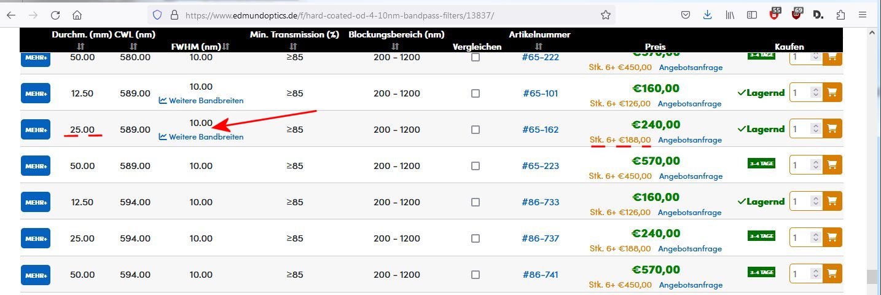
Task: Go to the browser home page
Action: click(77, 15)
